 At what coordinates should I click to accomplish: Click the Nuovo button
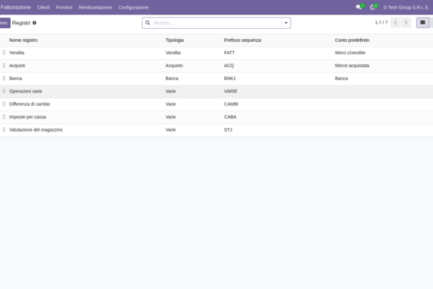coord(5,23)
